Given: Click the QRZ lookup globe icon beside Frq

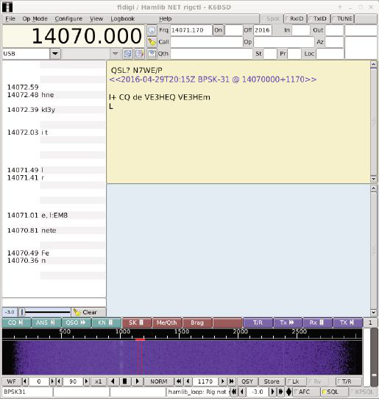Looking at the screenshot, I should (152, 30).
